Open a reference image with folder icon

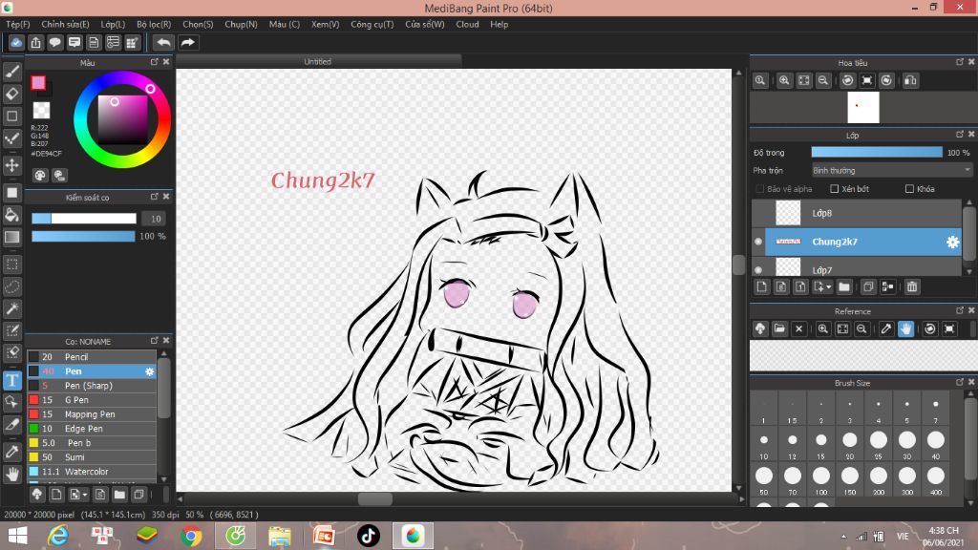[x=779, y=328]
